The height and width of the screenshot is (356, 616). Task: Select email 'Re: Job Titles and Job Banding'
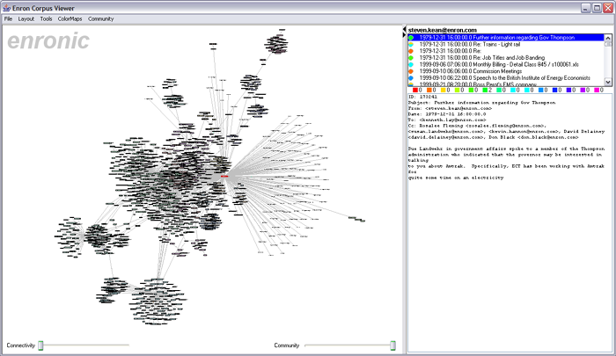point(506,58)
